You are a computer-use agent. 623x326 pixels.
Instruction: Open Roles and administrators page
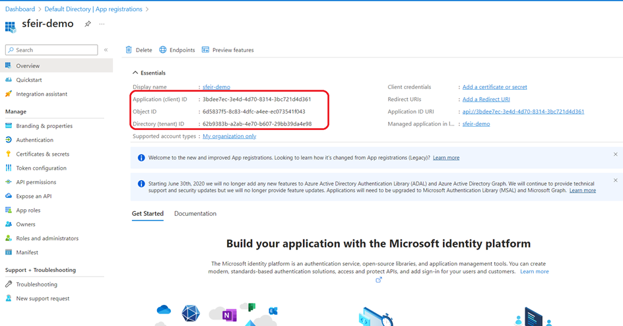pyautogui.click(x=48, y=238)
